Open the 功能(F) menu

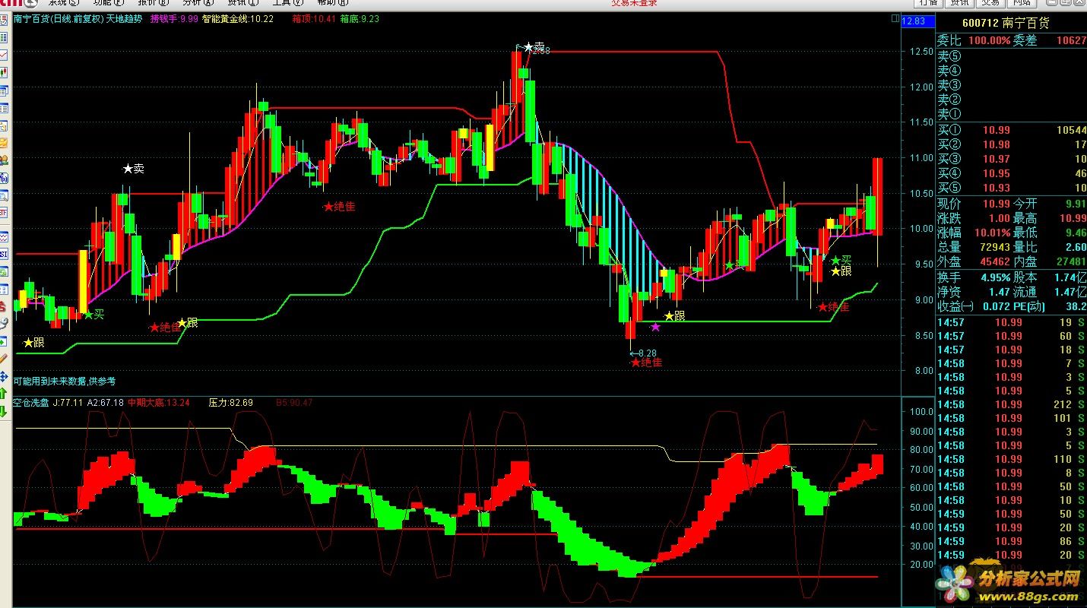click(108, 3)
